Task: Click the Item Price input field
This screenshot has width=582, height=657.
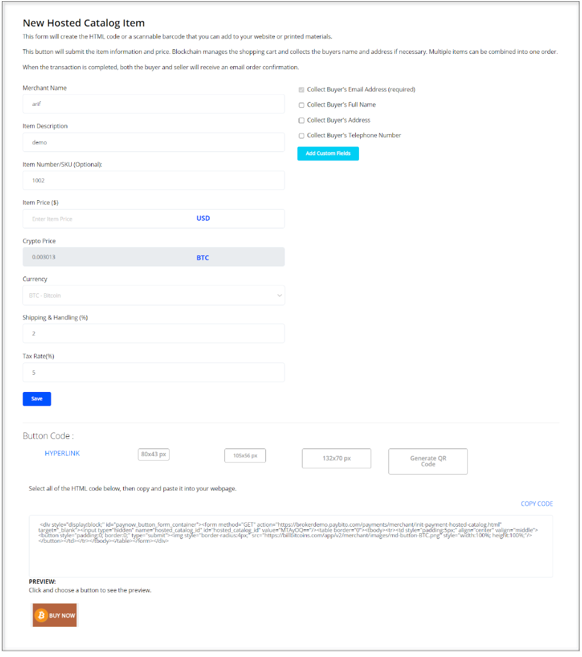Action: [x=128, y=218]
